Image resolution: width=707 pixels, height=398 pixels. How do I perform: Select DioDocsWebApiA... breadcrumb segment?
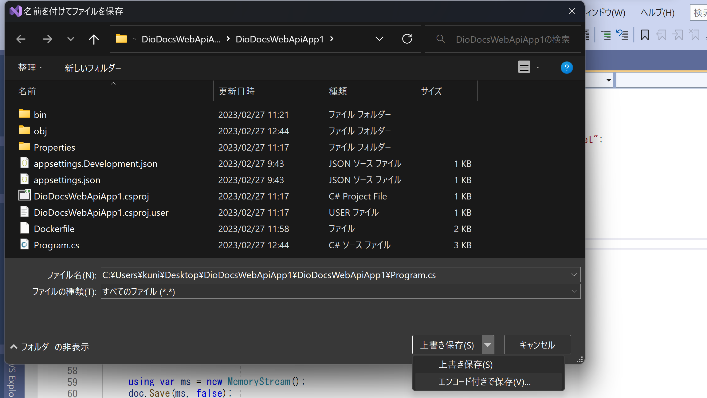coord(181,39)
